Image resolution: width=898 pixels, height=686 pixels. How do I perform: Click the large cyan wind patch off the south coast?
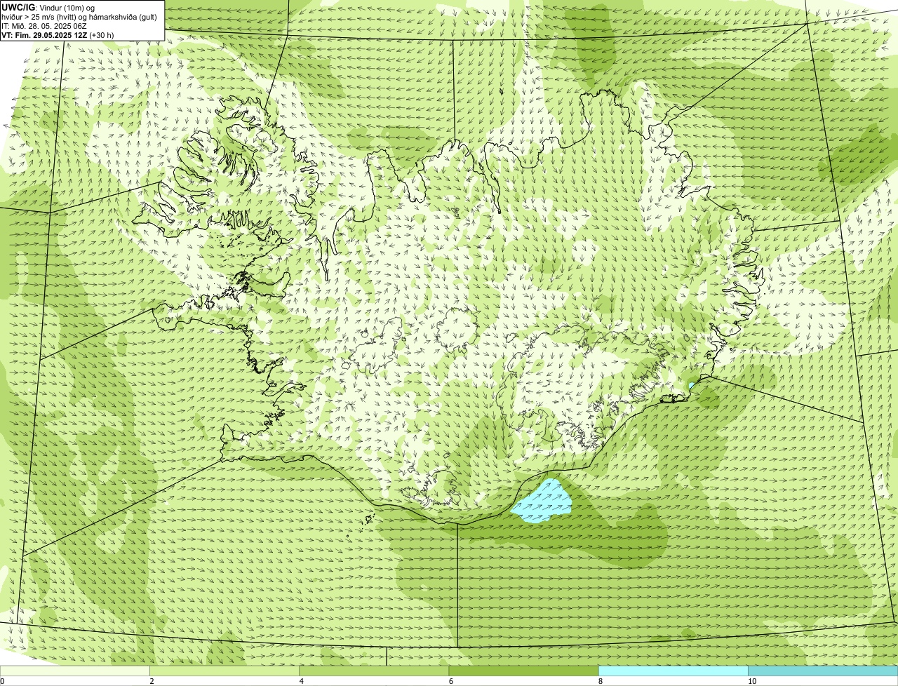(x=542, y=504)
